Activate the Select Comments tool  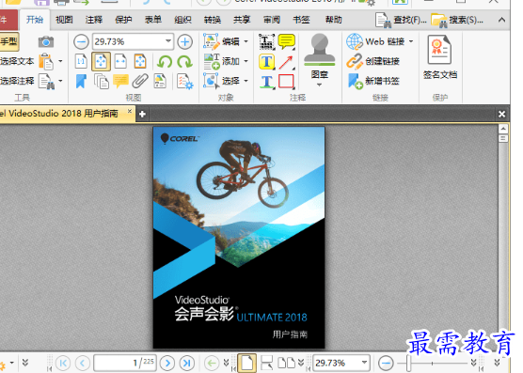point(17,81)
